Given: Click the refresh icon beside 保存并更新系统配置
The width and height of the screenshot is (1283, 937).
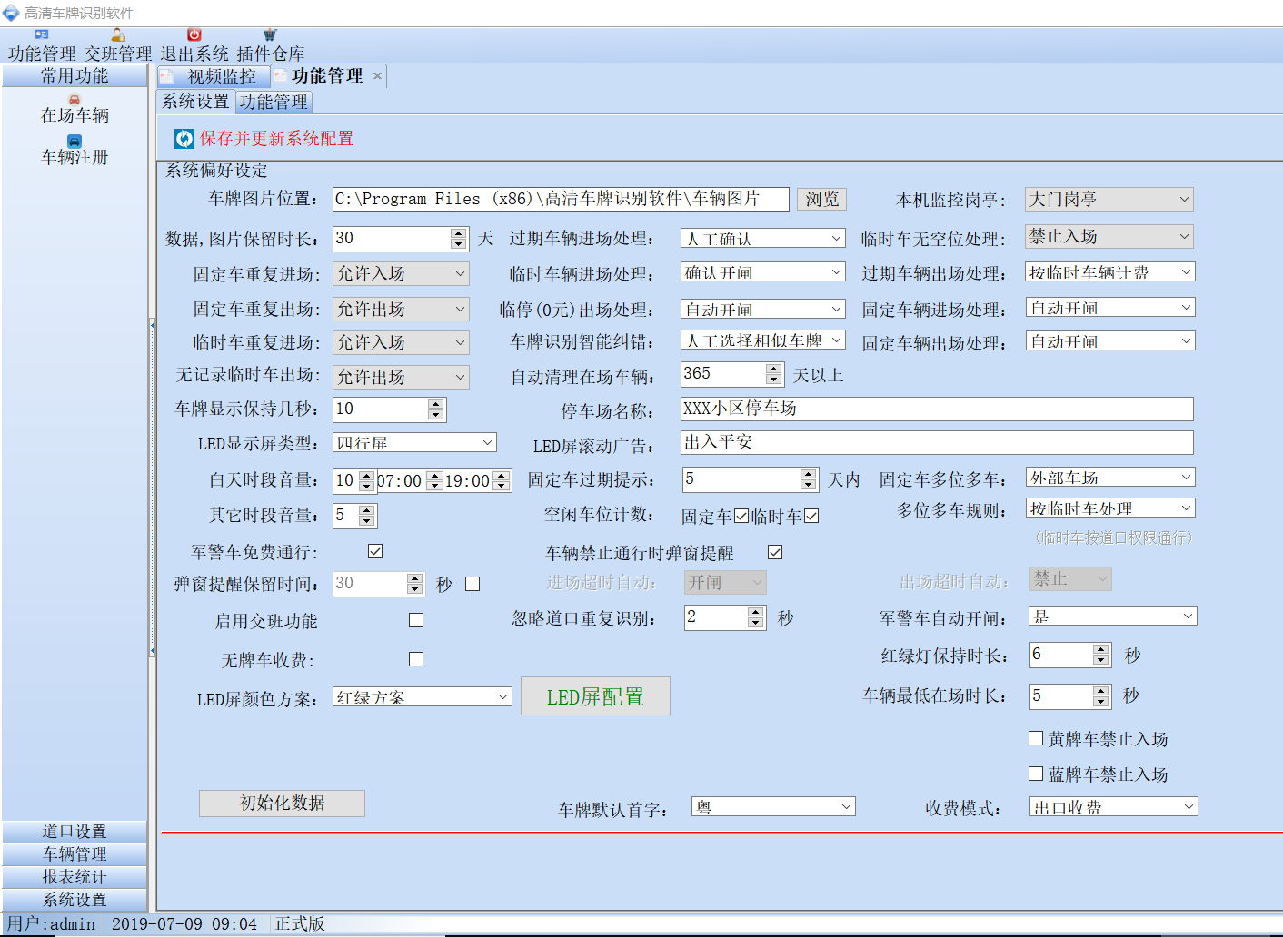Looking at the screenshot, I should (x=184, y=138).
